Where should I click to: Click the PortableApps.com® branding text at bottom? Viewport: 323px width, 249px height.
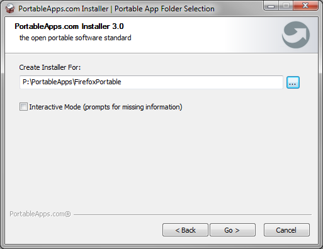[40, 214]
